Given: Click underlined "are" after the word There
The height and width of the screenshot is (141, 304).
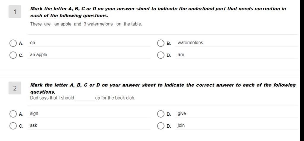Looking at the screenshot, I should 47,24.
